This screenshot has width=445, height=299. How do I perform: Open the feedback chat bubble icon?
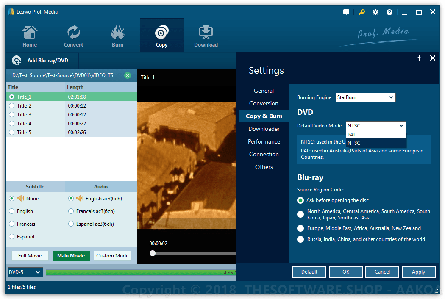tap(346, 12)
